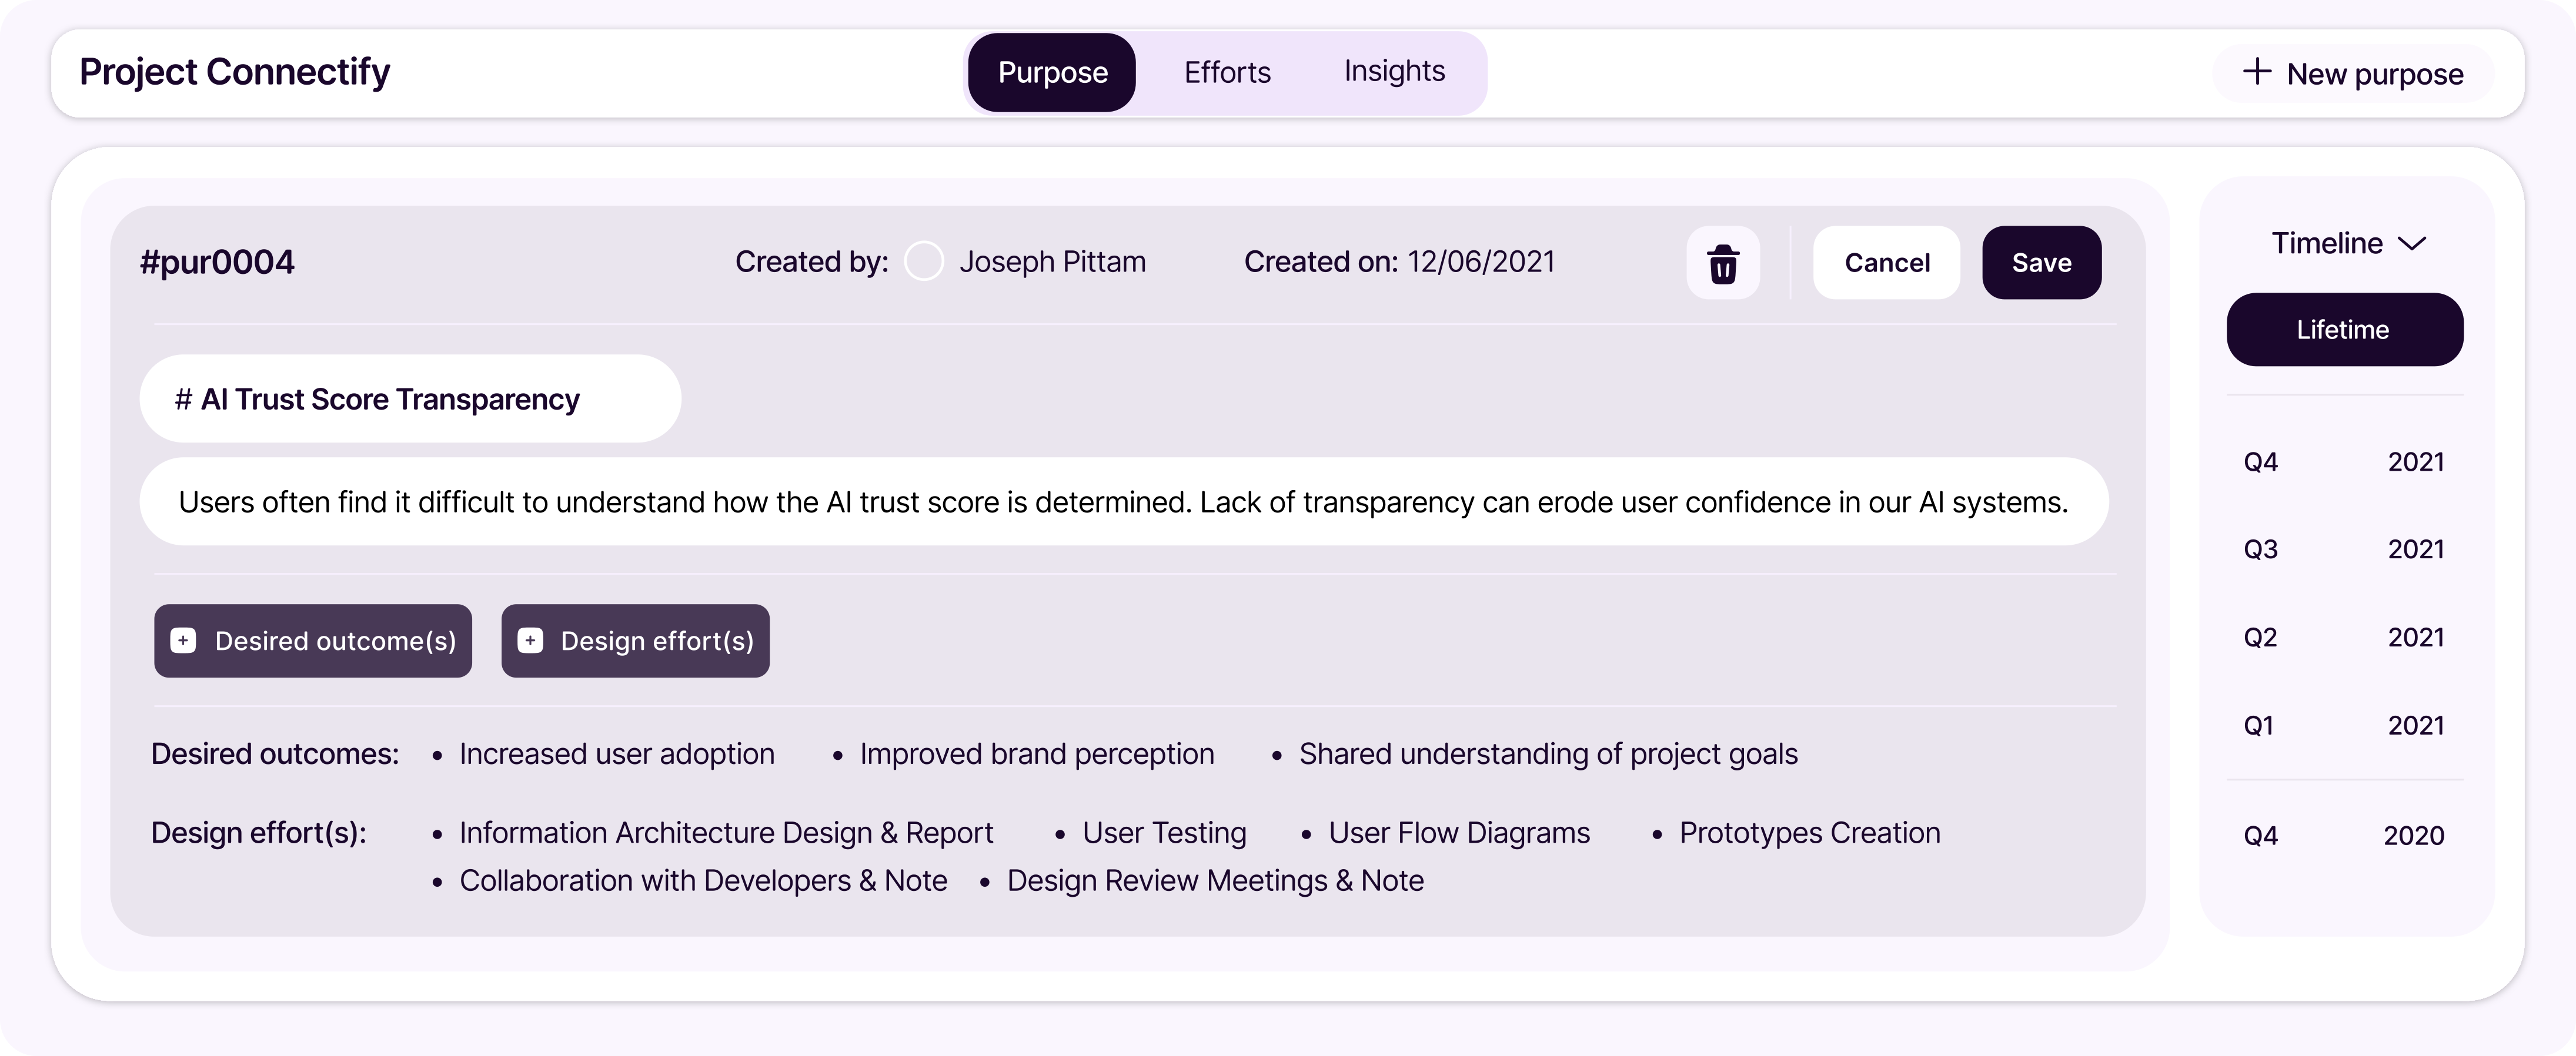
Task: Select the Purpose tab
Action: pos(1052,73)
